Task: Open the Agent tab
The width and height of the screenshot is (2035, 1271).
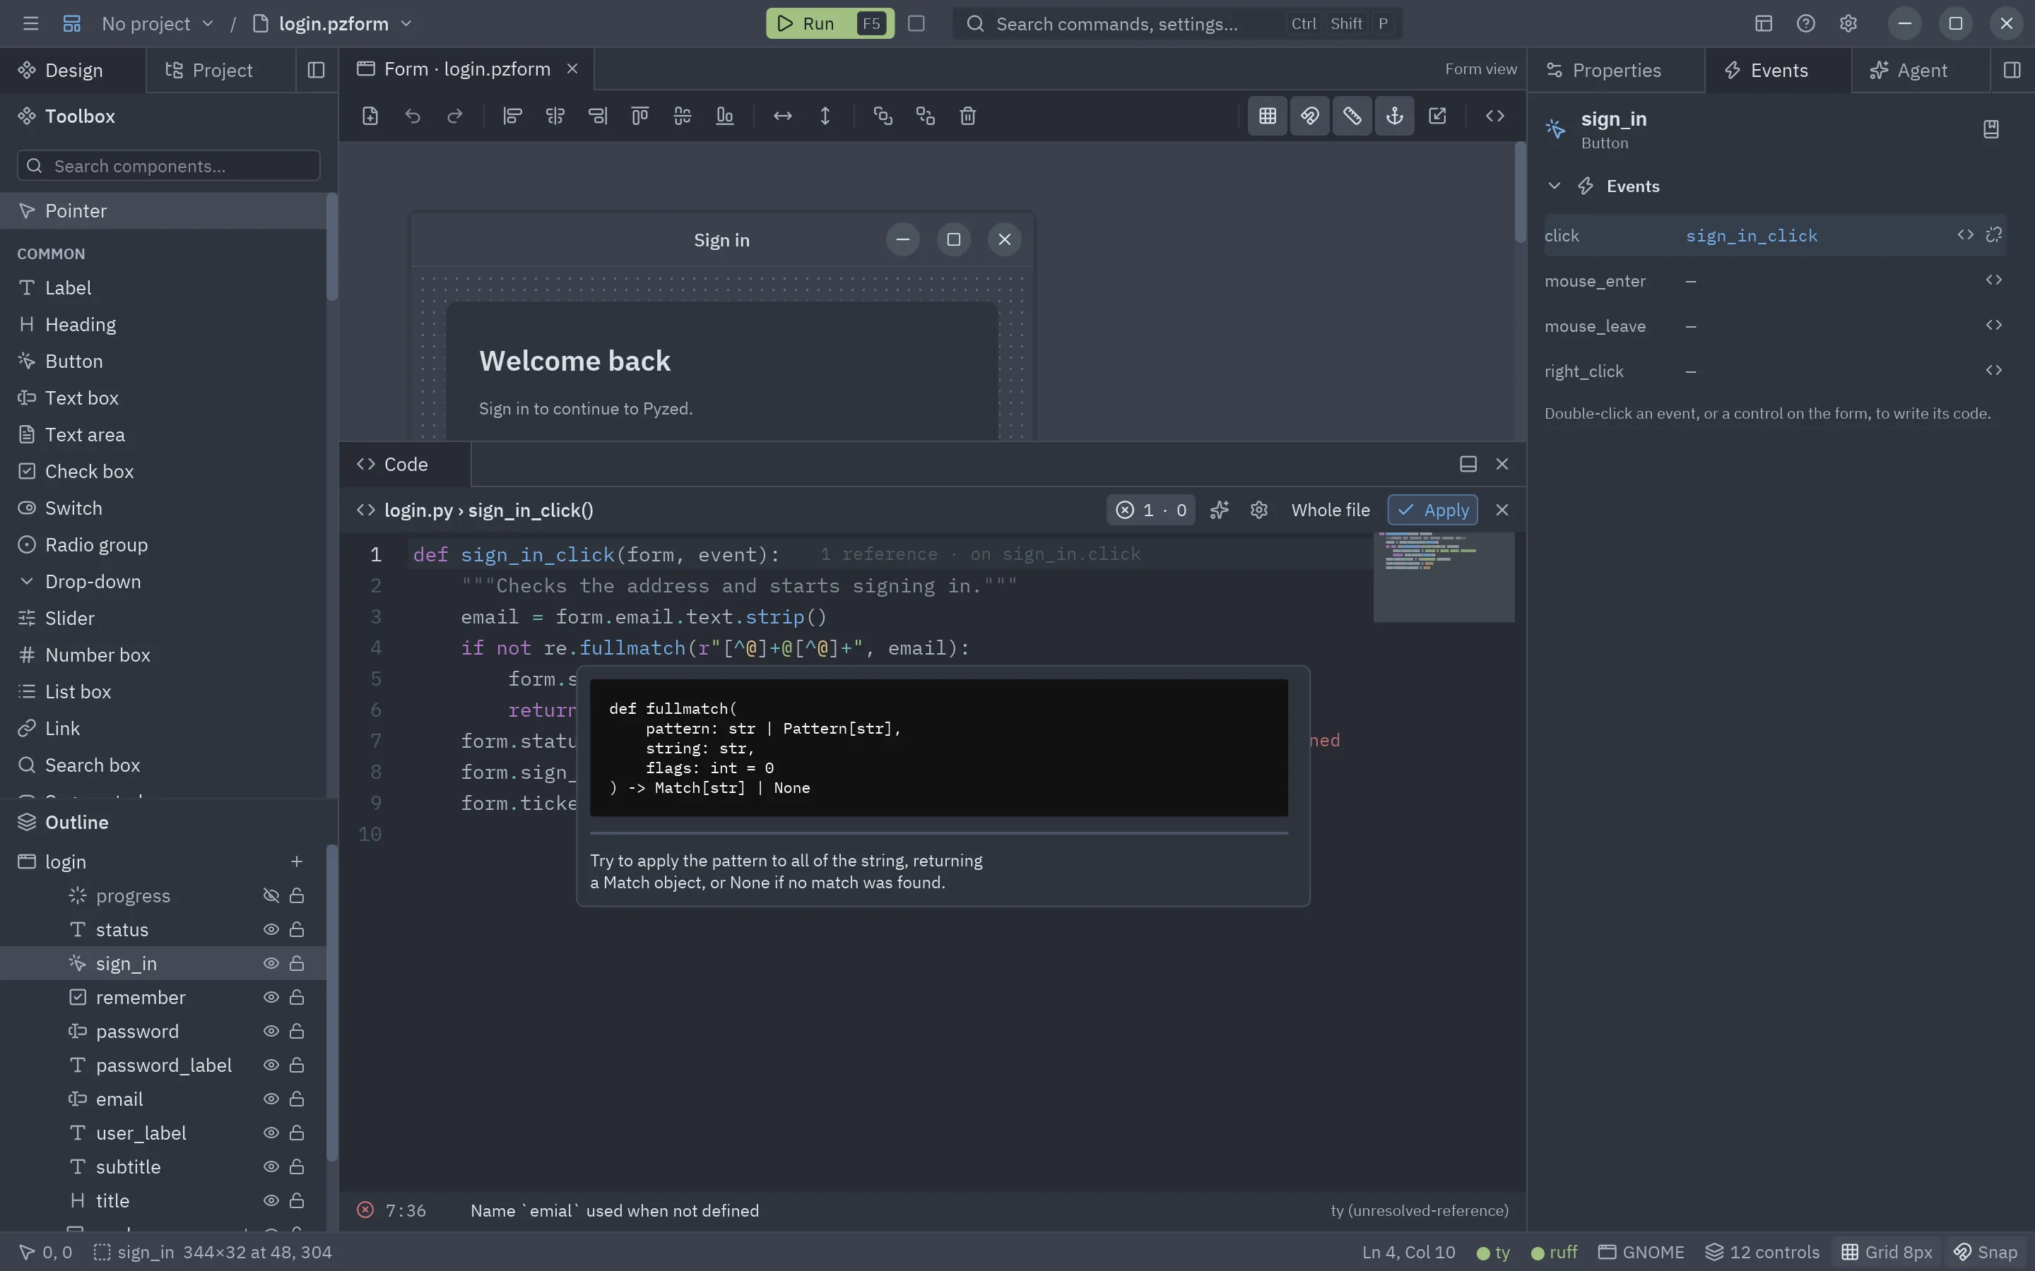Action: [1921, 71]
